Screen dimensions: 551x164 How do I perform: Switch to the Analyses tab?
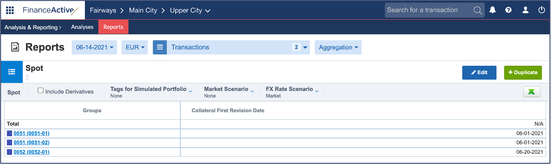[82, 27]
